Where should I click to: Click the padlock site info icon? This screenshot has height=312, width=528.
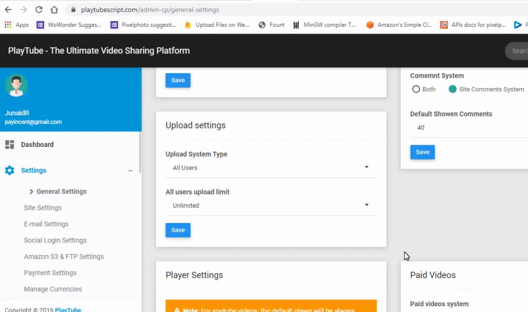tap(73, 9)
